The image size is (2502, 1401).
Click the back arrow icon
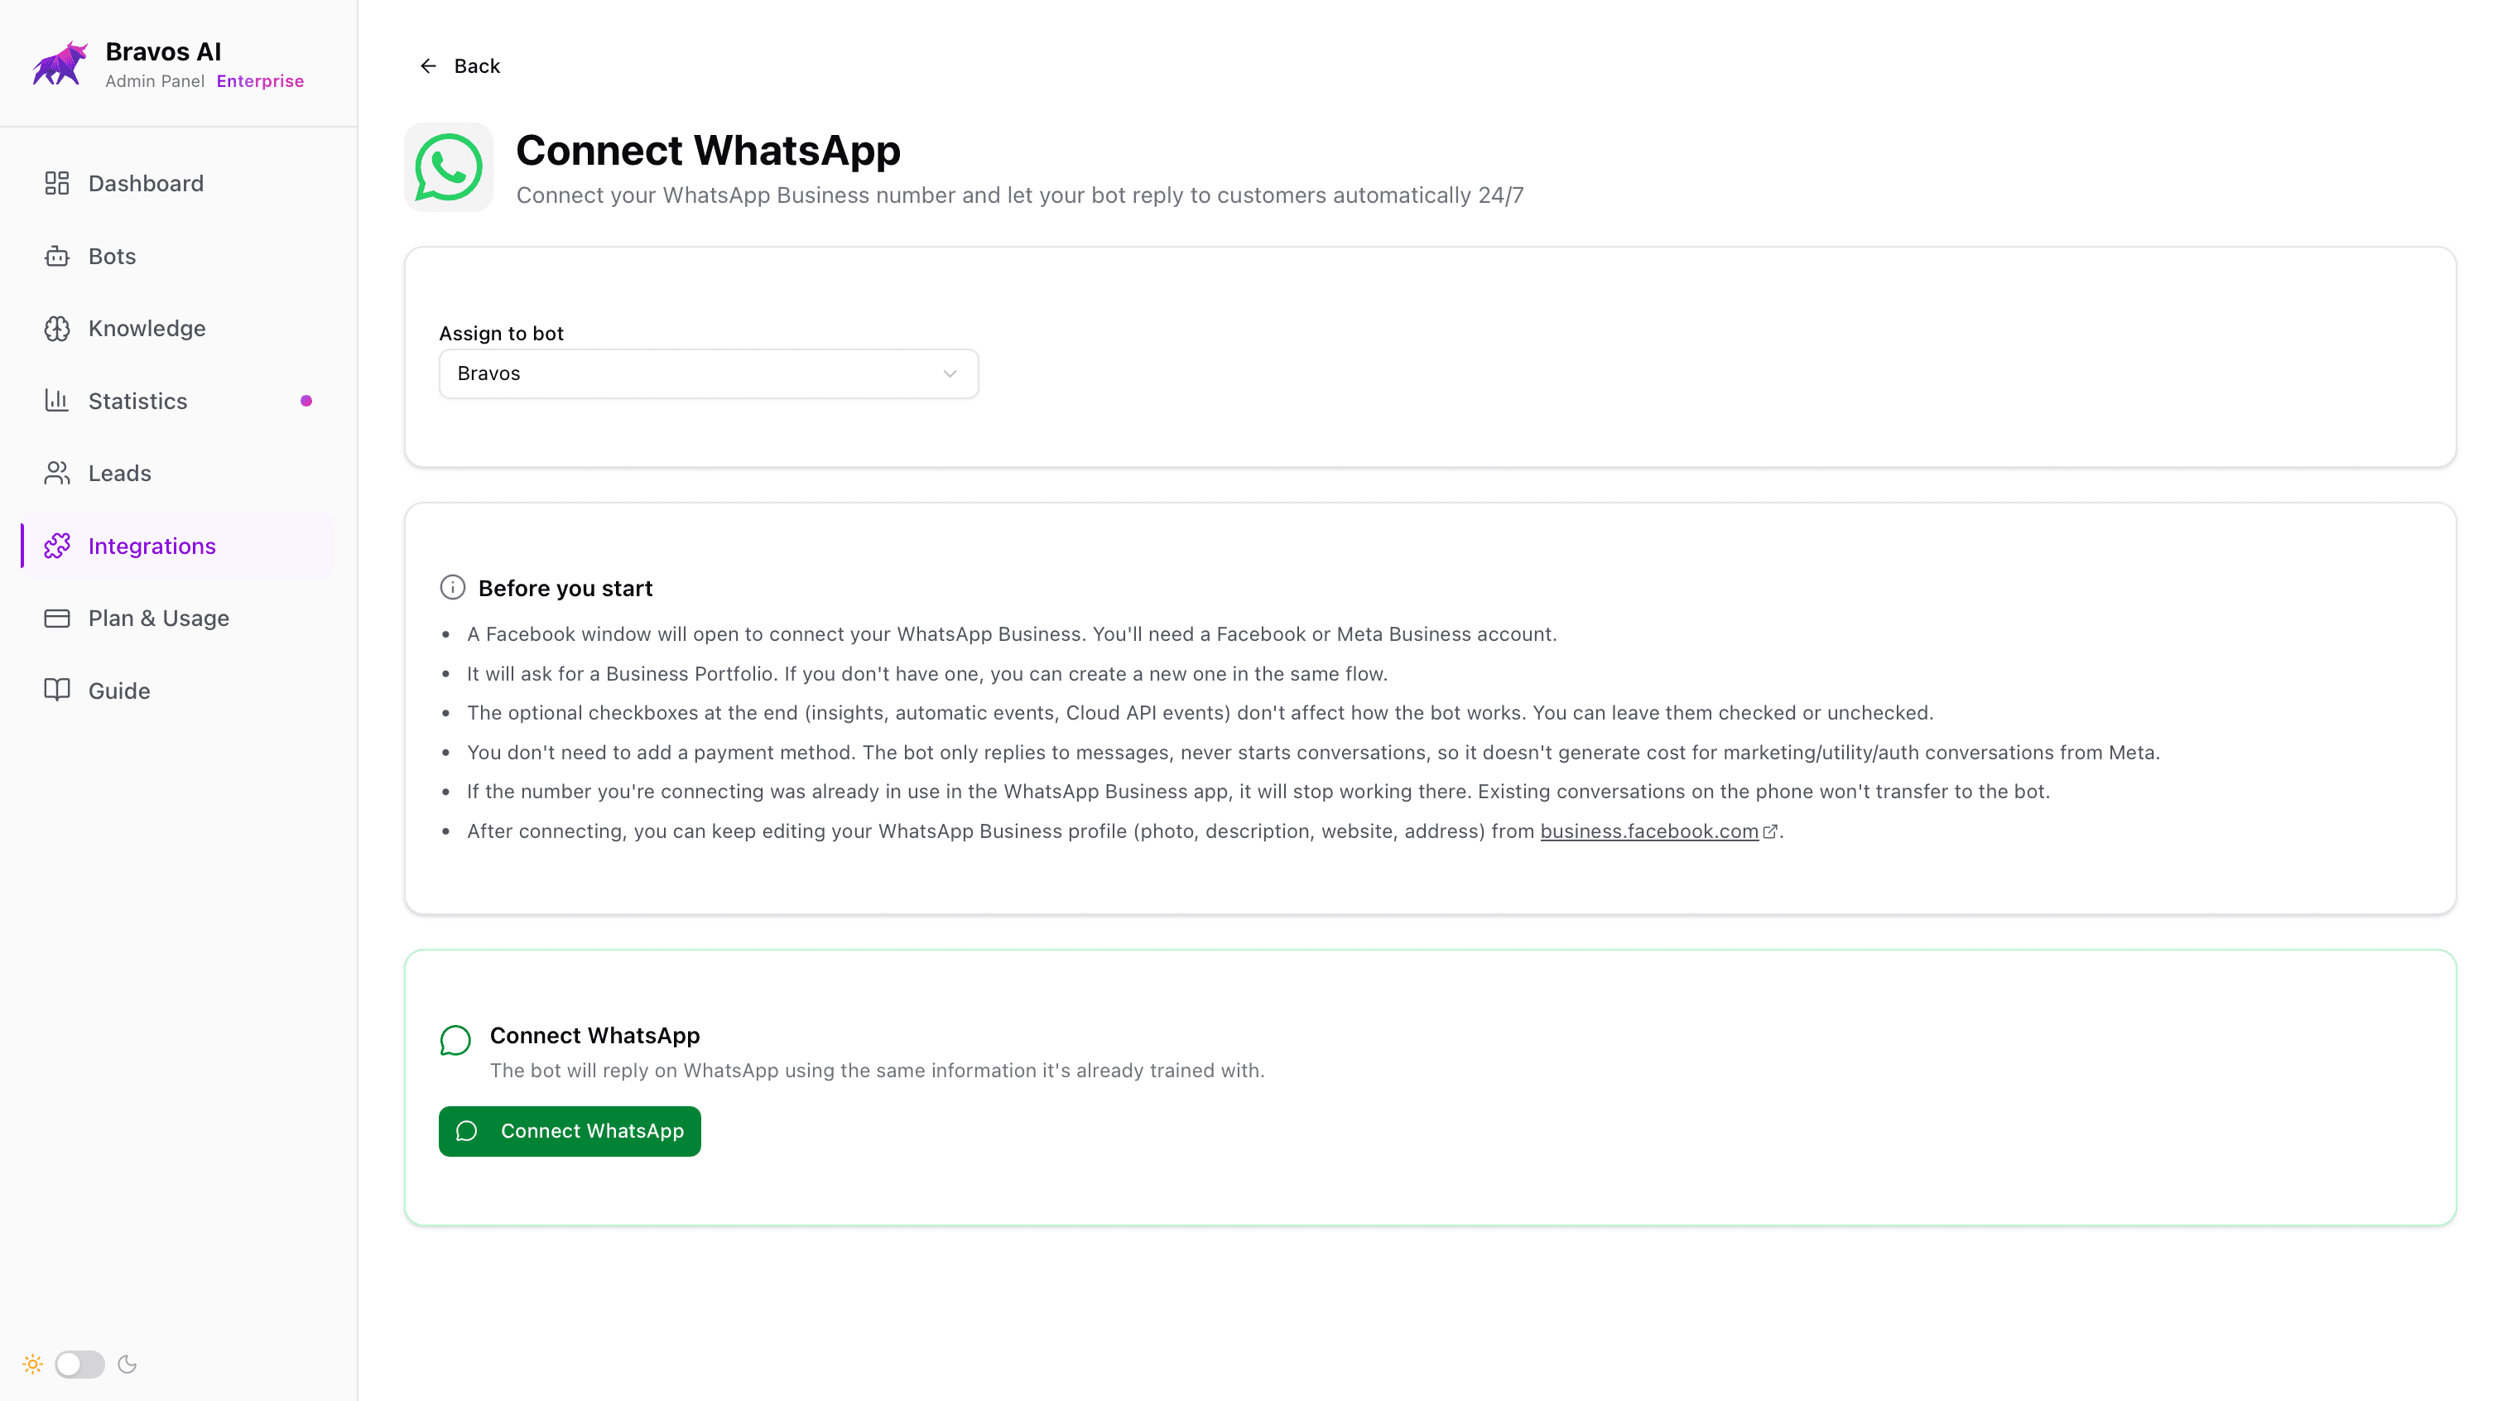click(x=428, y=66)
